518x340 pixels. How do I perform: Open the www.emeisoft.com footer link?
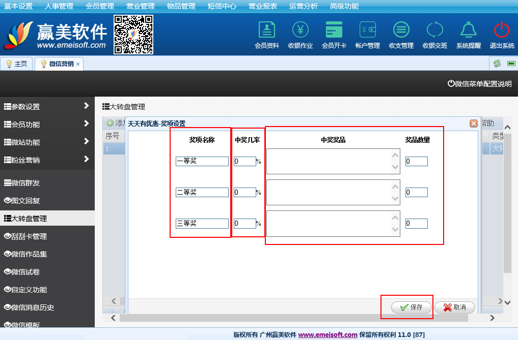point(328,334)
